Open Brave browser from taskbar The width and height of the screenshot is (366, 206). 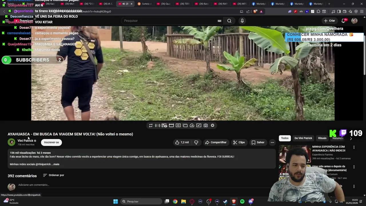234,201
